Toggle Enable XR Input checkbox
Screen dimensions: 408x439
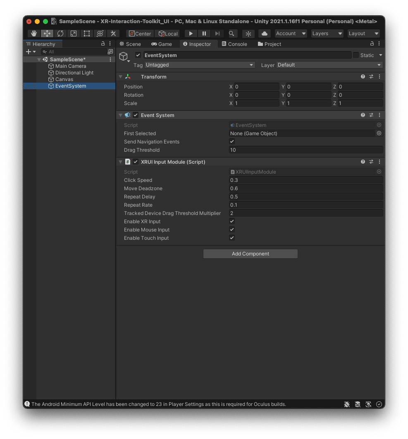(232, 221)
